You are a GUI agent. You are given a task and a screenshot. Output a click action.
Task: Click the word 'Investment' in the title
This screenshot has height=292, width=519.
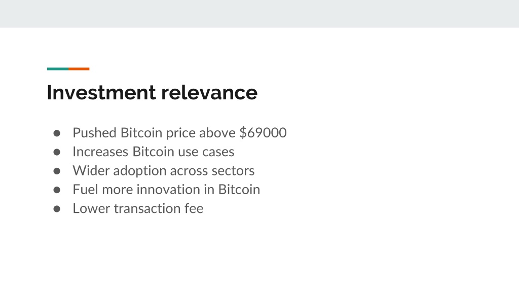[x=101, y=92]
